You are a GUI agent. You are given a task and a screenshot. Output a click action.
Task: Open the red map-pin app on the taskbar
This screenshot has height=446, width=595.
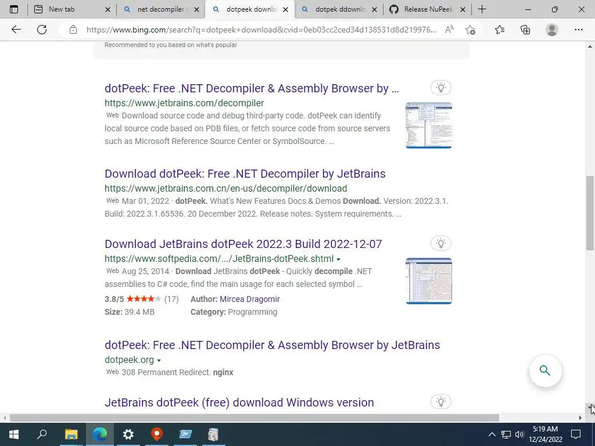[157, 434]
